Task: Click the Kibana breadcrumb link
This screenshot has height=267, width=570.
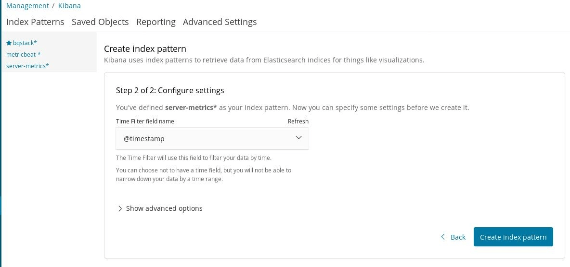Action: pyautogui.click(x=69, y=6)
